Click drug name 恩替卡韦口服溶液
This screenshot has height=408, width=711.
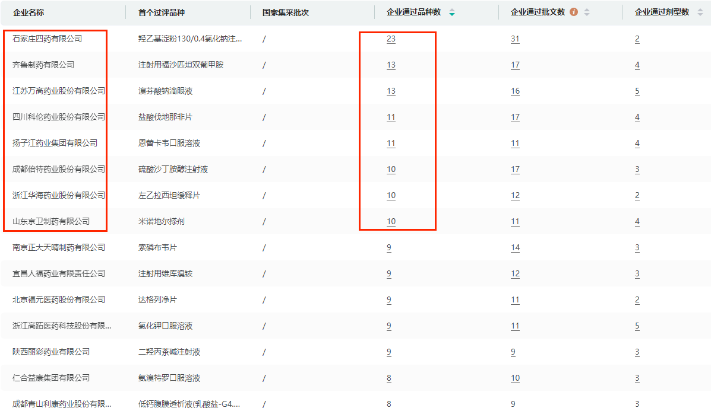pos(169,143)
